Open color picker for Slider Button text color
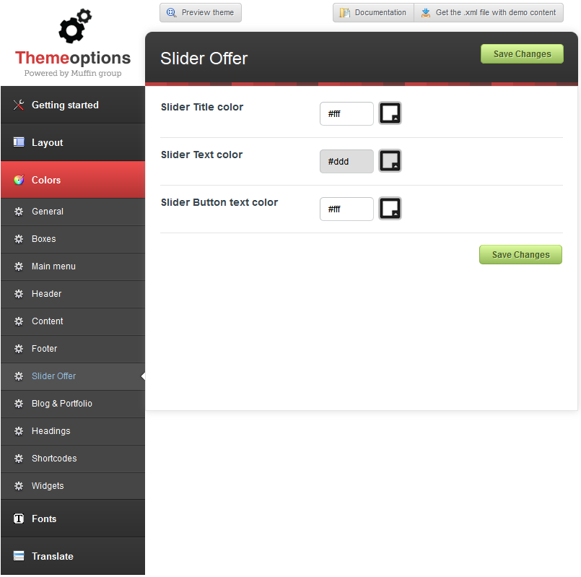Image resolution: width=581 pixels, height=577 pixels. [390, 209]
